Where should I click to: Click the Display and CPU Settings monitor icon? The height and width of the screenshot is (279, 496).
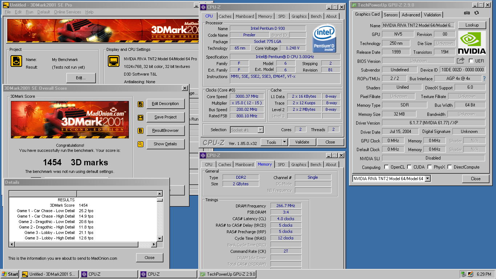[114, 61]
